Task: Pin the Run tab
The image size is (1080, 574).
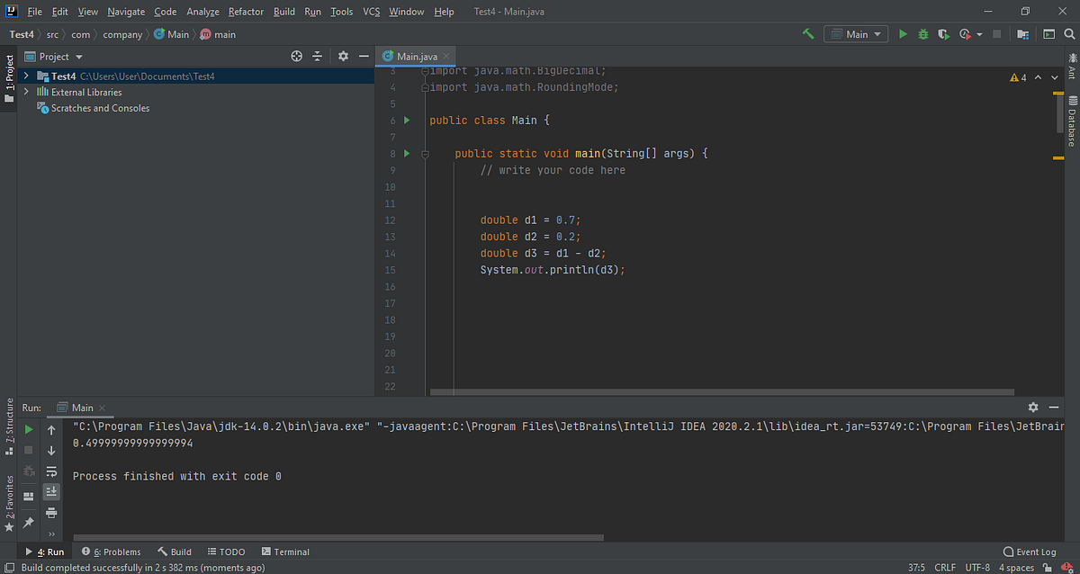Action: point(29,522)
